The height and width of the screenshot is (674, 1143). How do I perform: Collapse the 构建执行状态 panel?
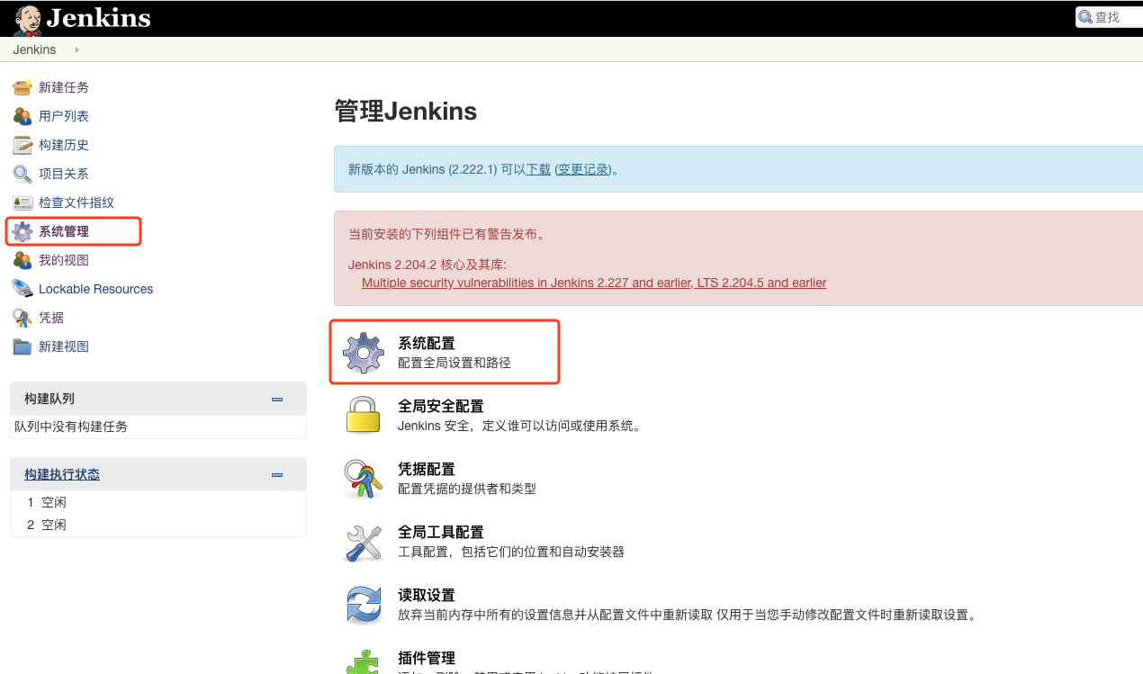[x=277, y=475]
